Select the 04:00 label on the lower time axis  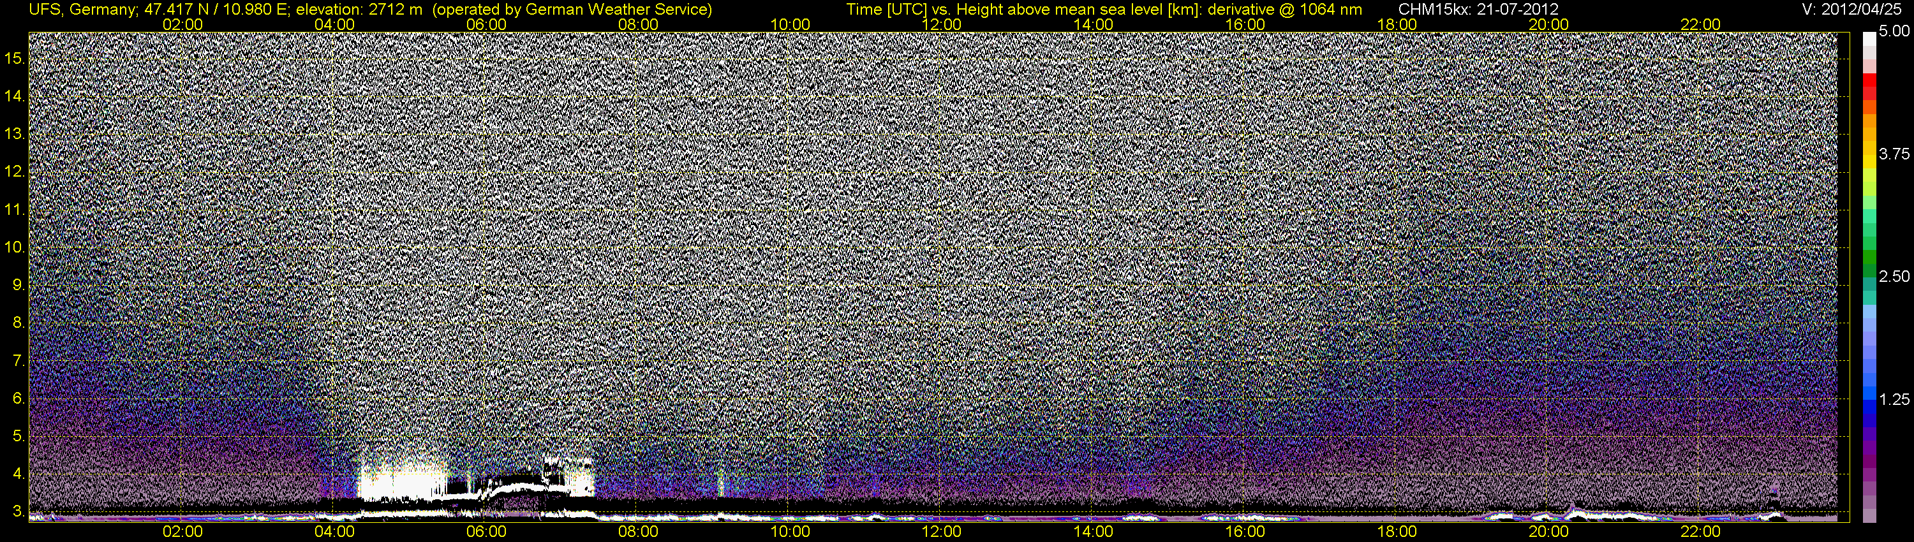(334, 532)
